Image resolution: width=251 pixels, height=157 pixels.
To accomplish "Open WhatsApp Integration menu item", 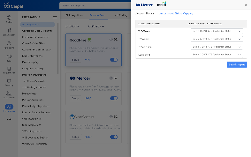I will [34, 144].
